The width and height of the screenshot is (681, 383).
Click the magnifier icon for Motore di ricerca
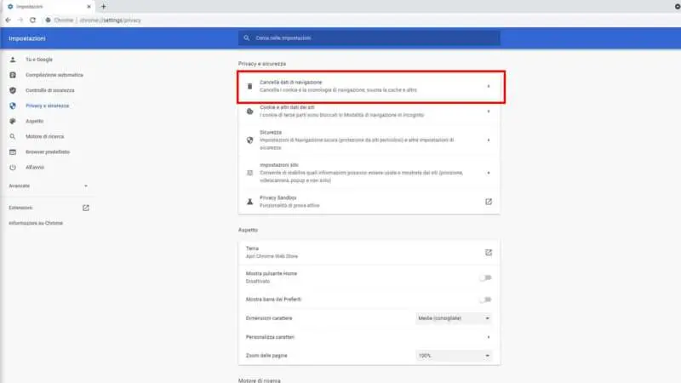coord(13,136)
